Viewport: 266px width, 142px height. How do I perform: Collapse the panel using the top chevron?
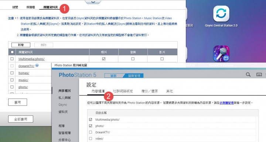click(x=93, y=2)
